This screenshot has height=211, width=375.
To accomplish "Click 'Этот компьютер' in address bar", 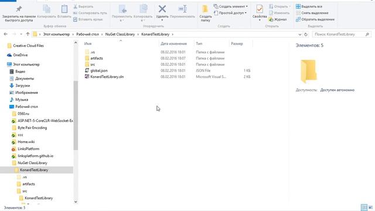I will click(56, 34).
